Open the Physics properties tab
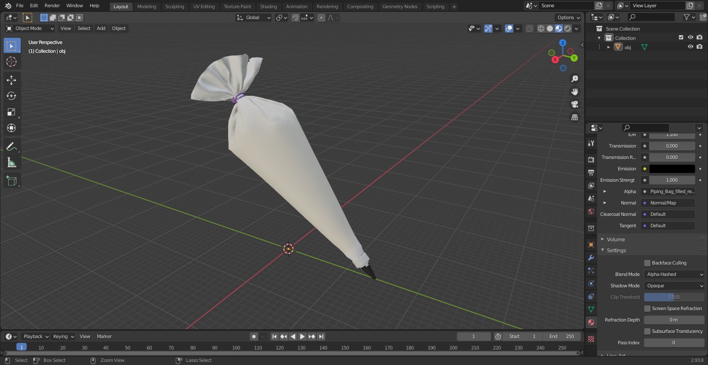708x365 pixels. coord(591,283)
